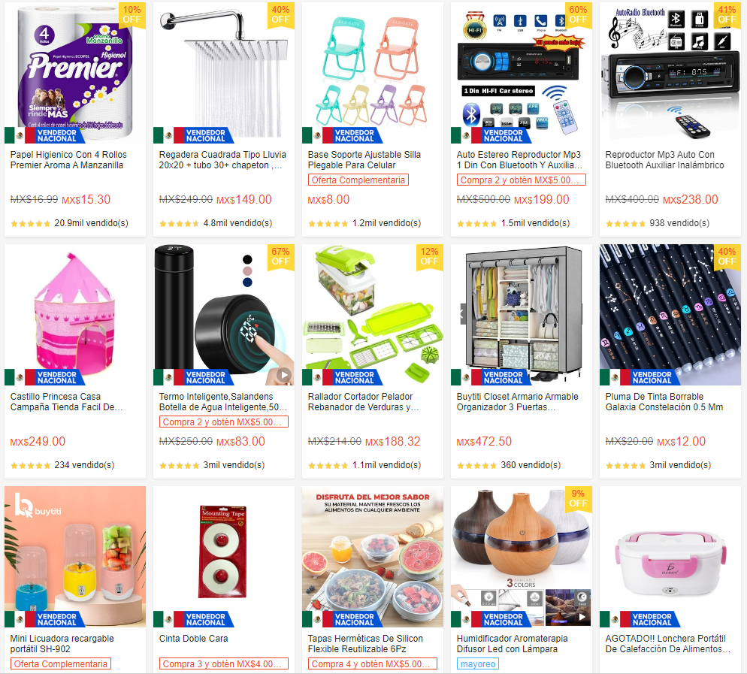
Task: Click the five-star rating under Regadera Cuadrada
Action: (x=179, y=223)
